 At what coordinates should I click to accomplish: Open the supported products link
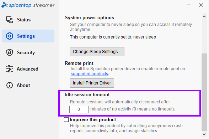[x=89, y=74]
